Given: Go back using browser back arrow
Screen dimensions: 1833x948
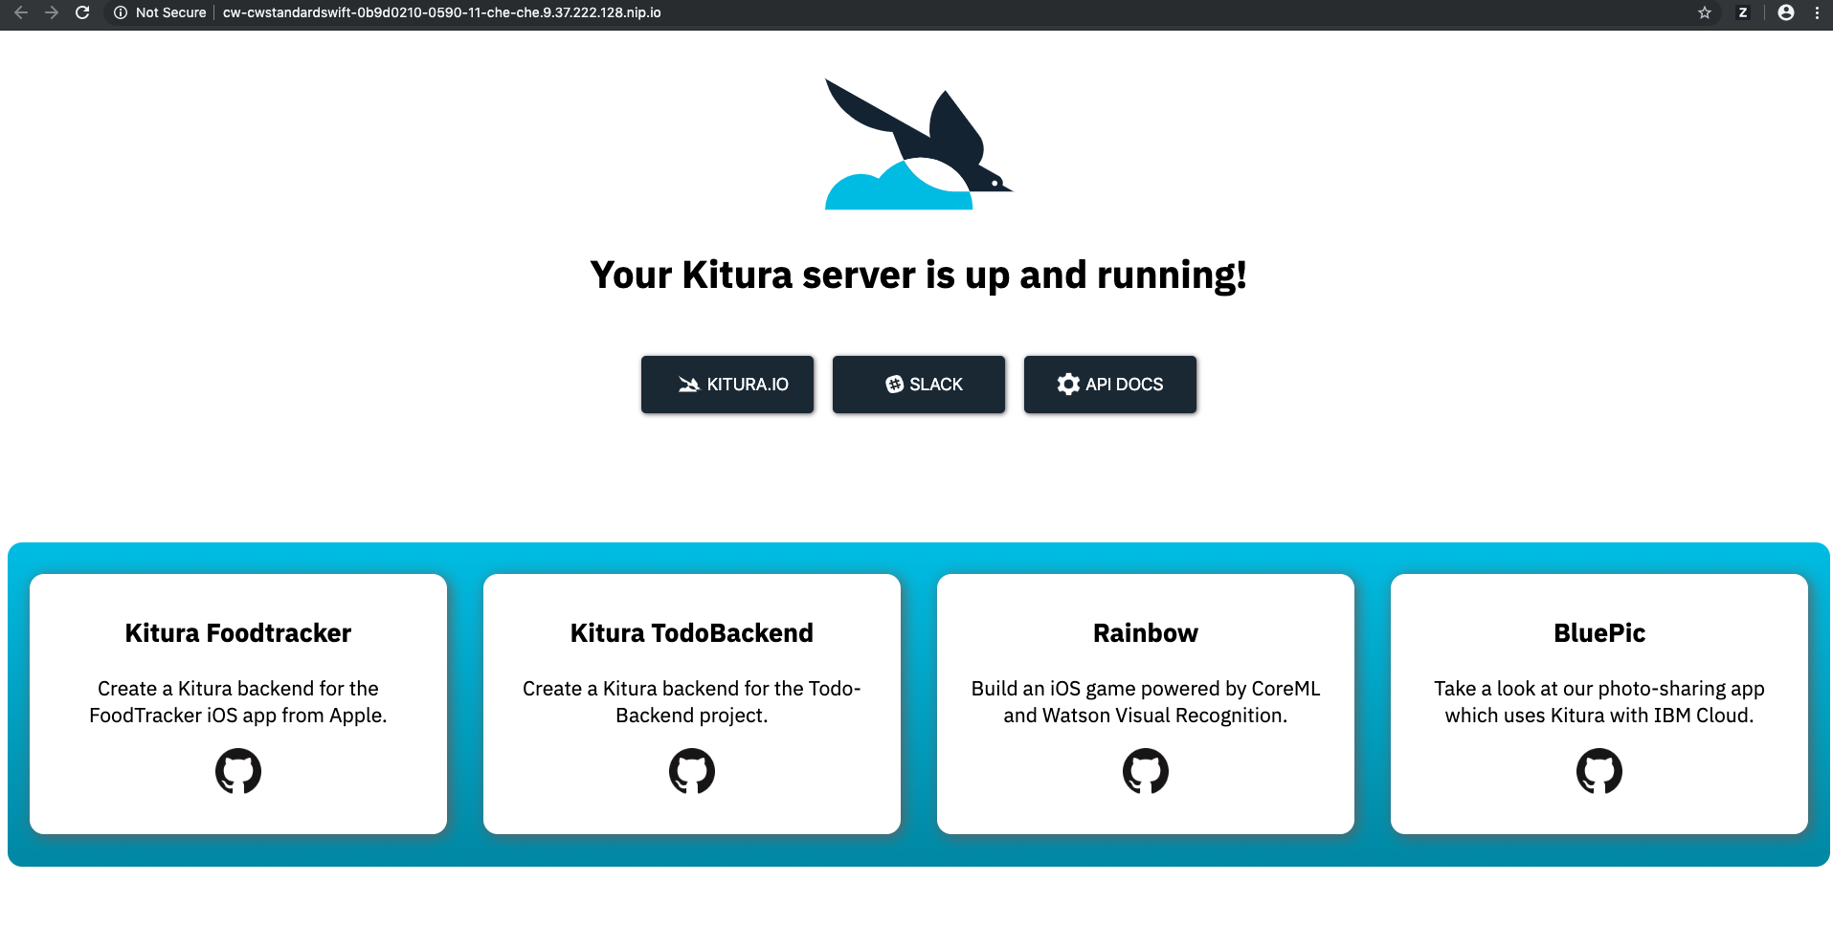Looking at the screenshot, I should (x=21, y=12).
